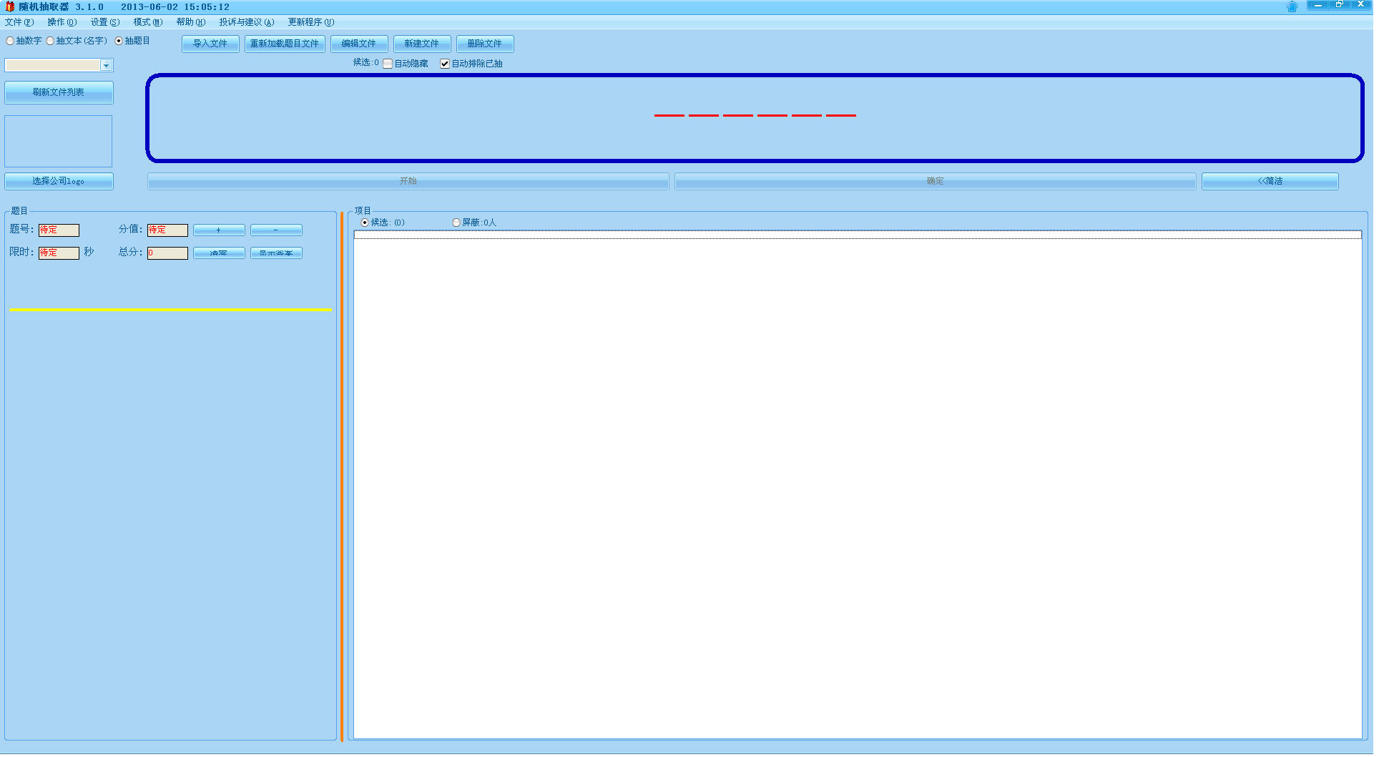Click the 新建文件 button
The height and width of the screenshot is (757, 1379).
(423, 44)
